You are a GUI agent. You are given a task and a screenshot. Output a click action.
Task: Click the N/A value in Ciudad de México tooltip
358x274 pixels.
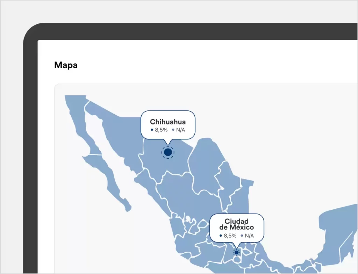[x=249, y=236]
